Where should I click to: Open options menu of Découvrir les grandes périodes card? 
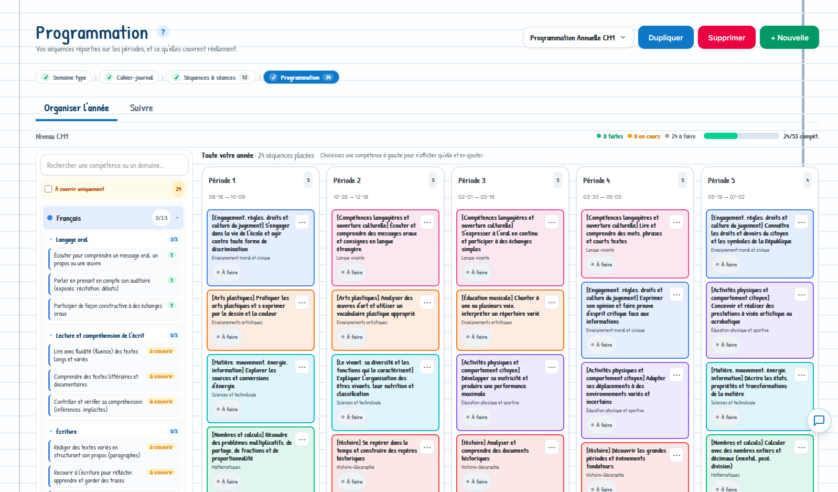pyautogui.click(x=677, y=455)
